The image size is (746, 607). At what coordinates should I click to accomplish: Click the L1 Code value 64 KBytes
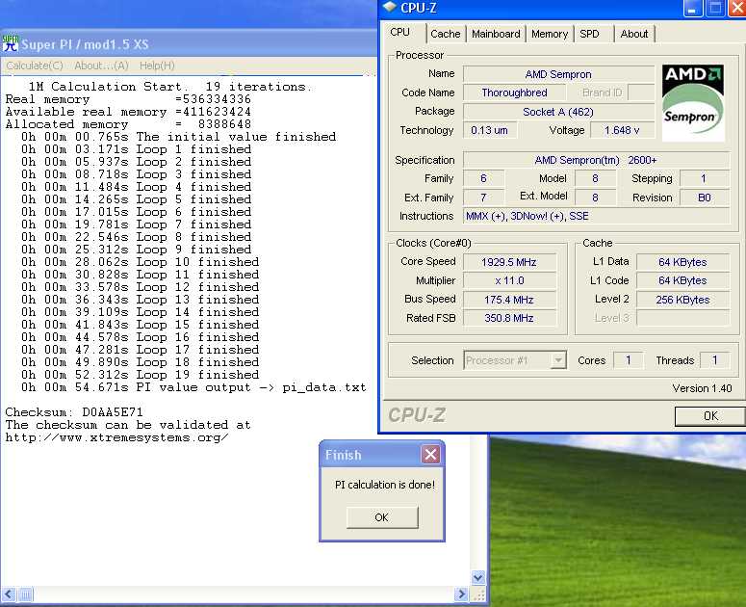pyautogui.click(x=682, y=280)
